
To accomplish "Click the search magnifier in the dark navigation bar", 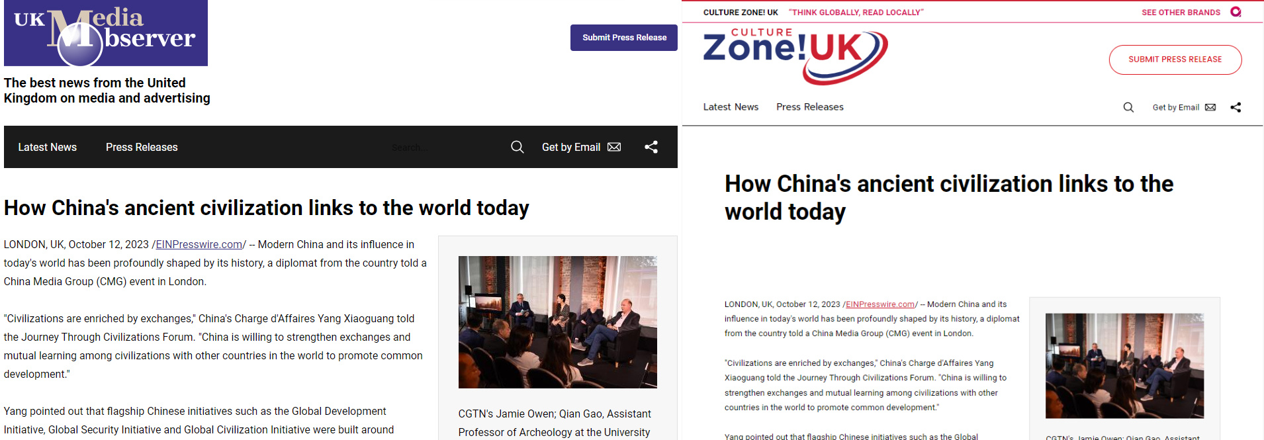I will point(517,147).
